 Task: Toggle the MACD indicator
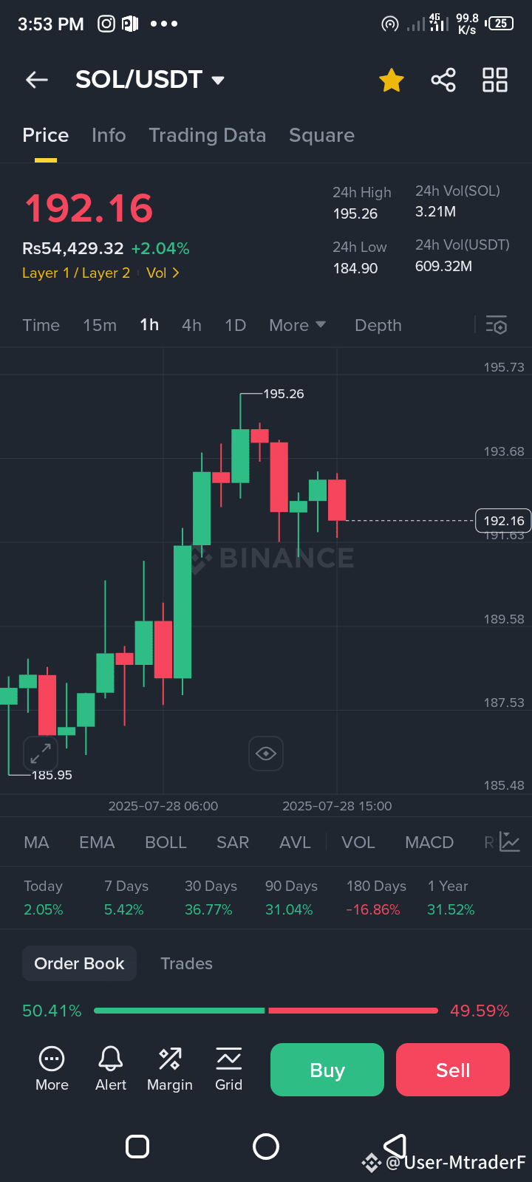coord(429,842)
